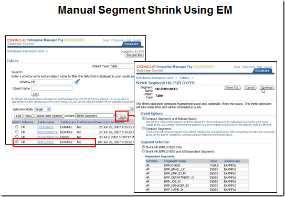Click Database tab in Tables window
285x197 pixels.
pyautogui.click(x=131, y=44)
